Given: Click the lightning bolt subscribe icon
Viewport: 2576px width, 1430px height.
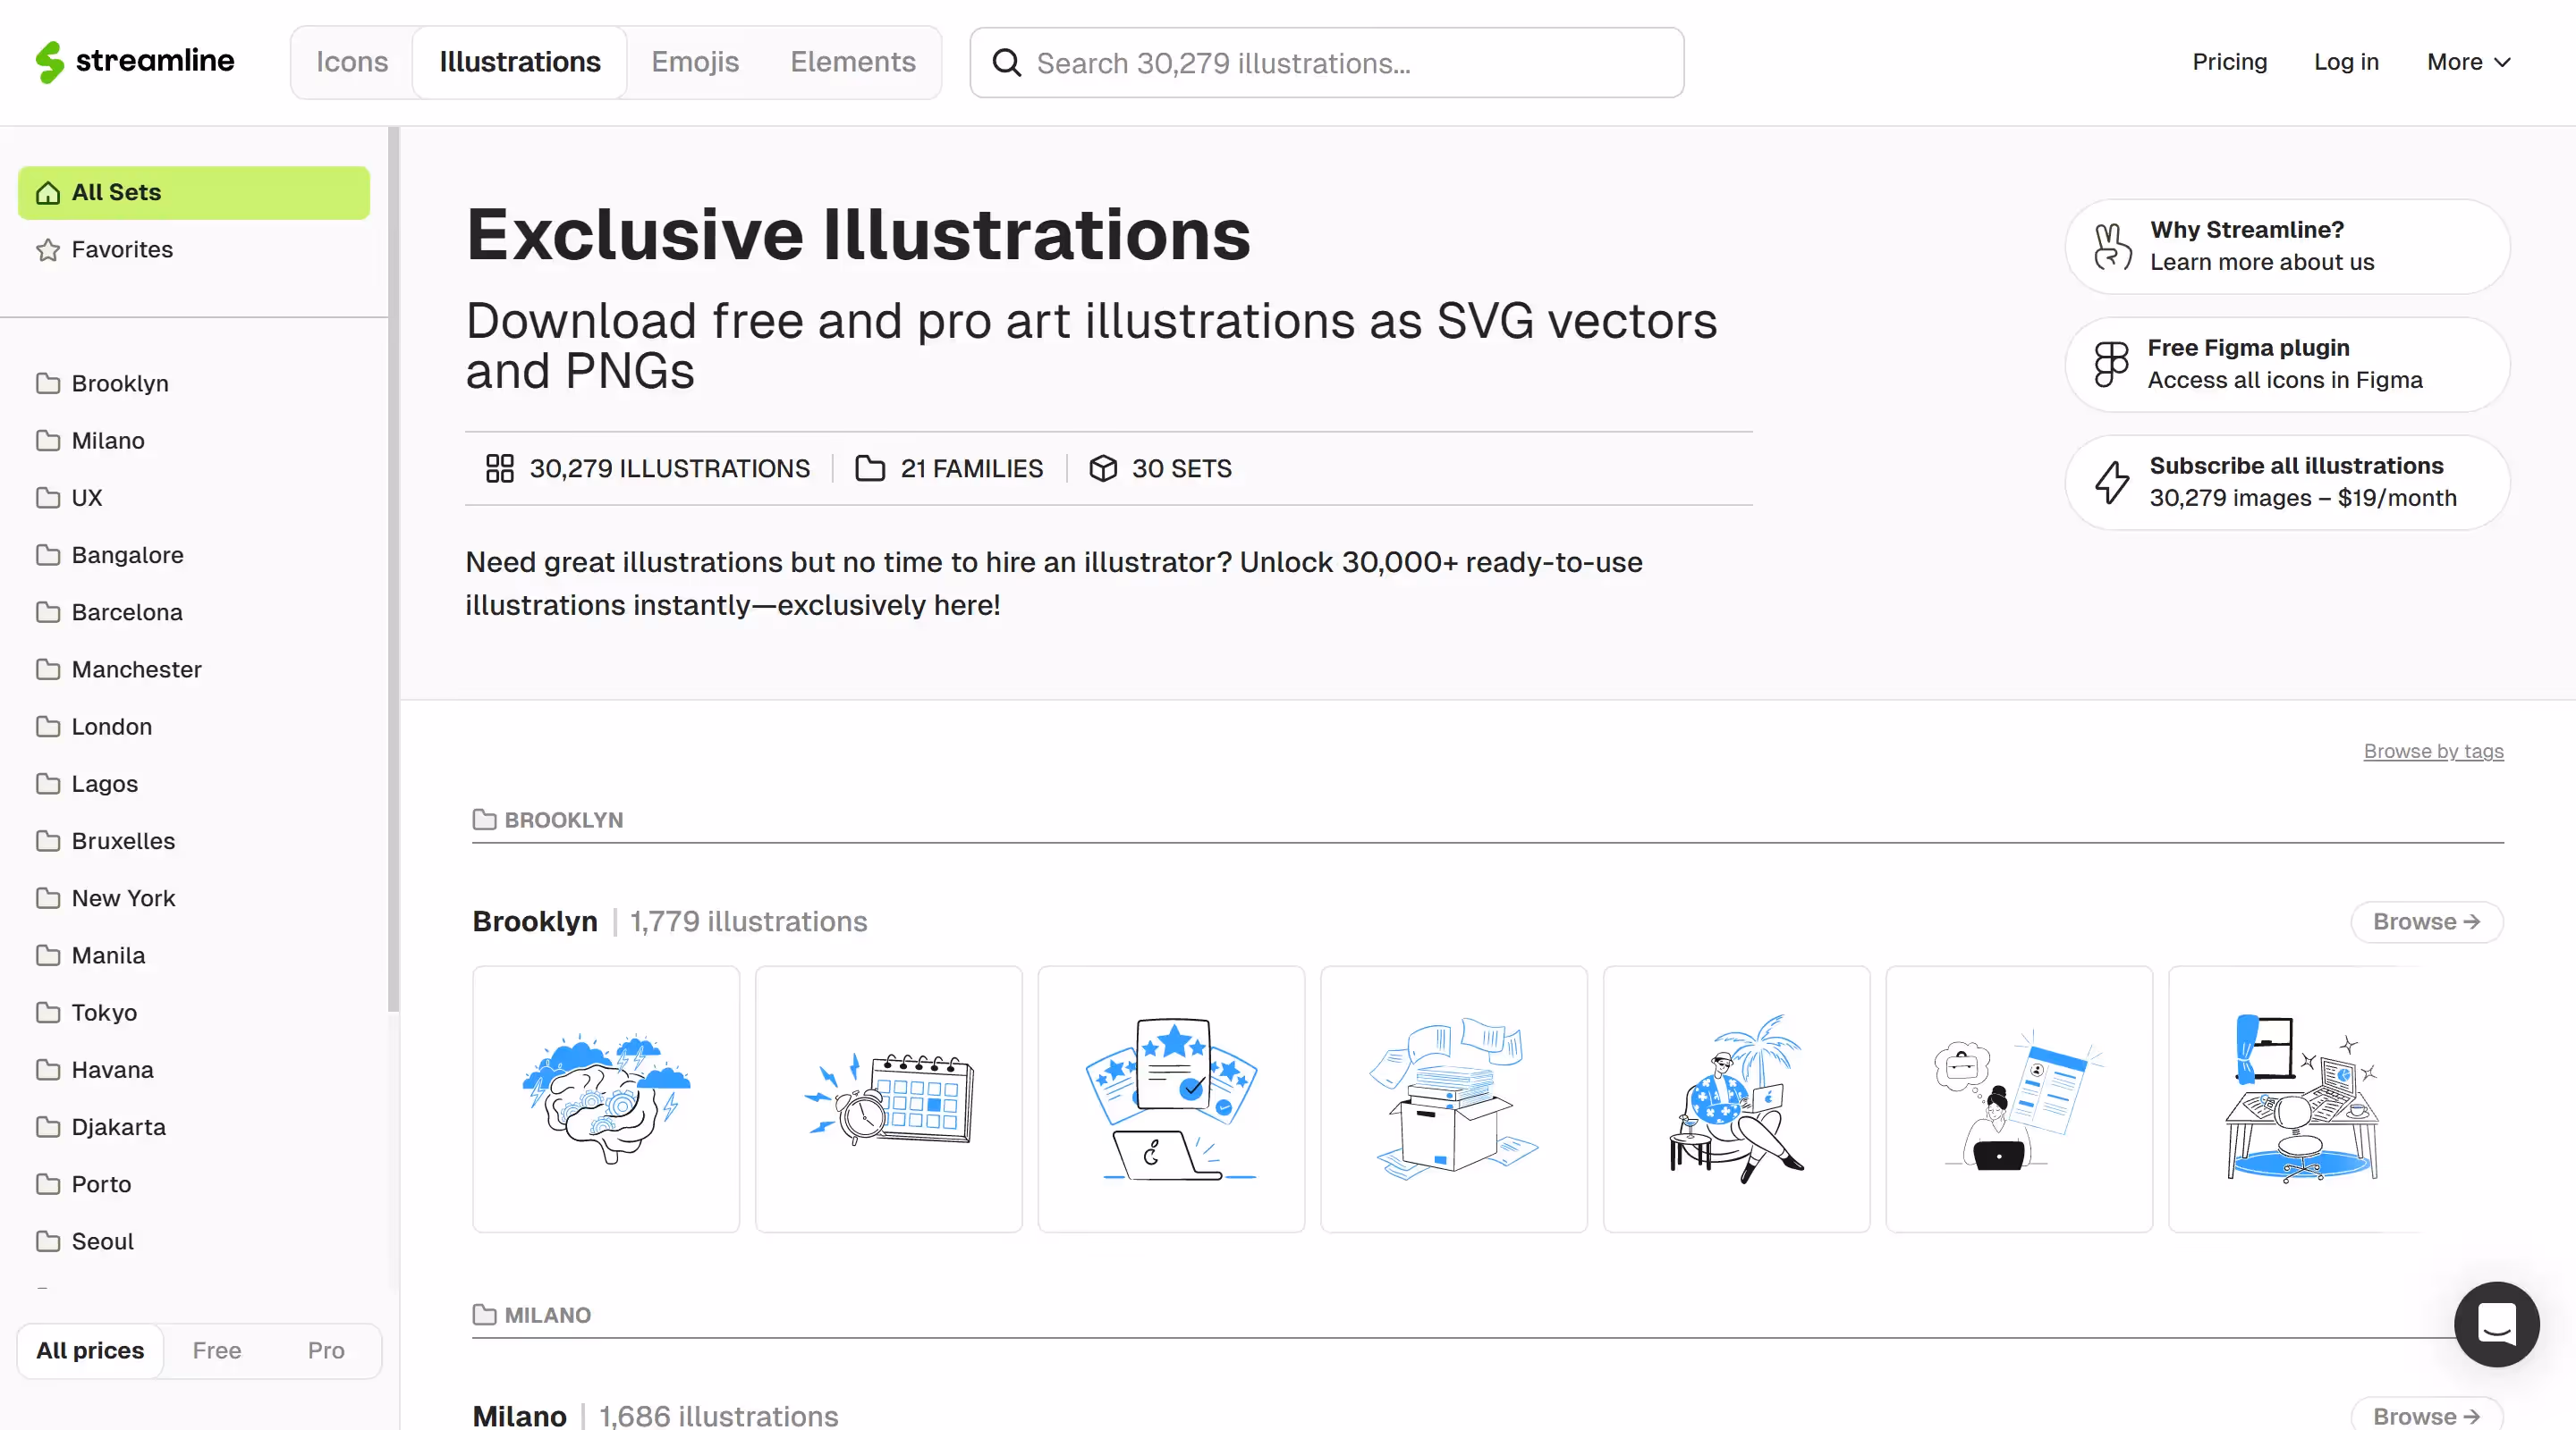Looking at the screenshot, I should (2112, 482).
